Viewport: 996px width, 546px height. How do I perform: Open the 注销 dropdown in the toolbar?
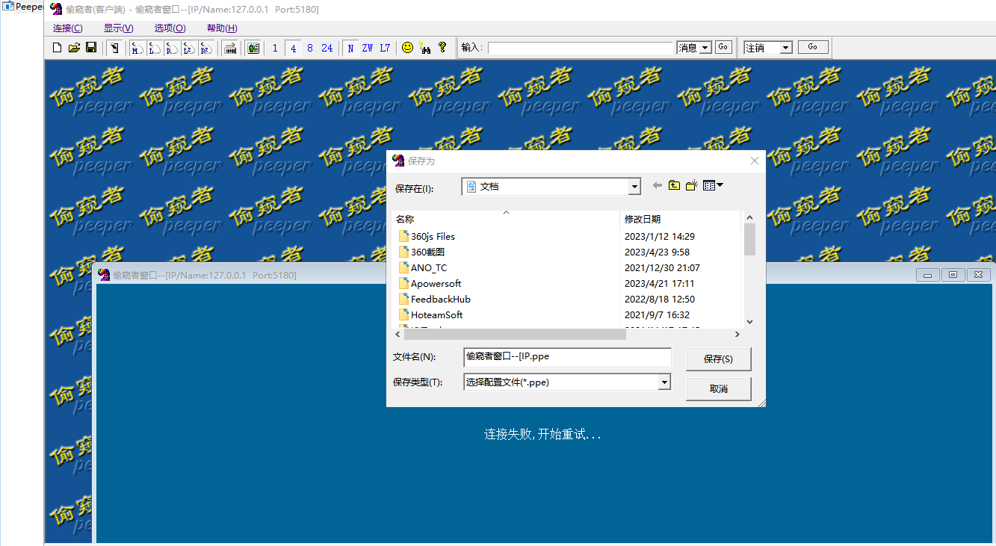click(x=786, y=48)
